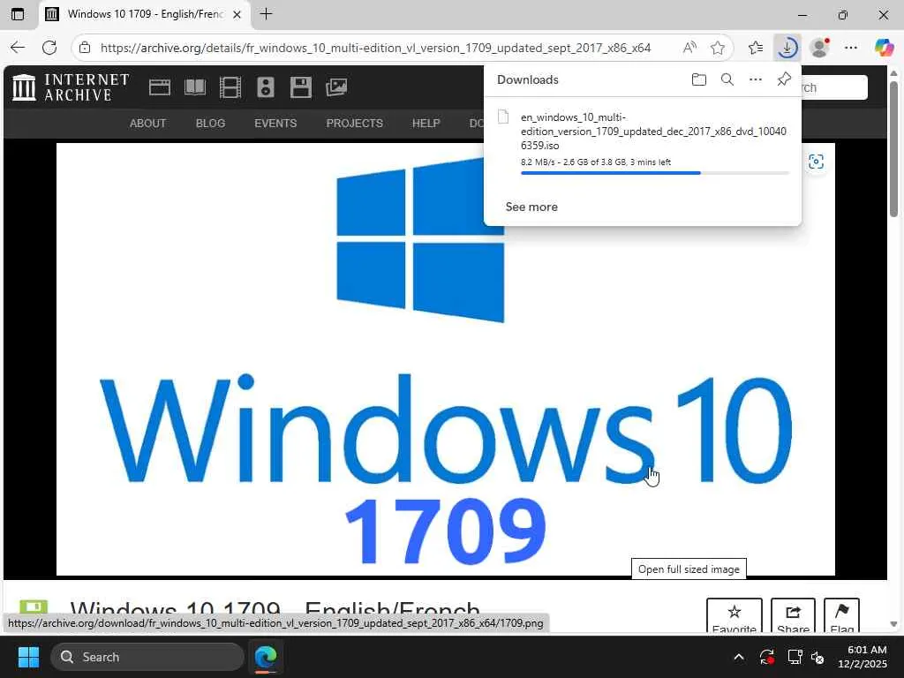
Task: Toggle the Downloads toolbar button
Action: (787, 48)
